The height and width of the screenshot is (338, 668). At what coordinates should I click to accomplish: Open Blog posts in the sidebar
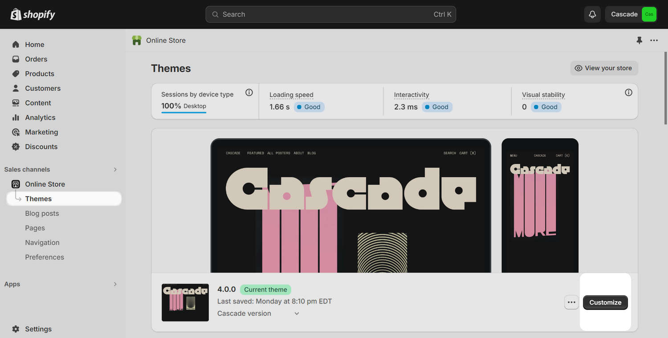(x=42, y=213)
